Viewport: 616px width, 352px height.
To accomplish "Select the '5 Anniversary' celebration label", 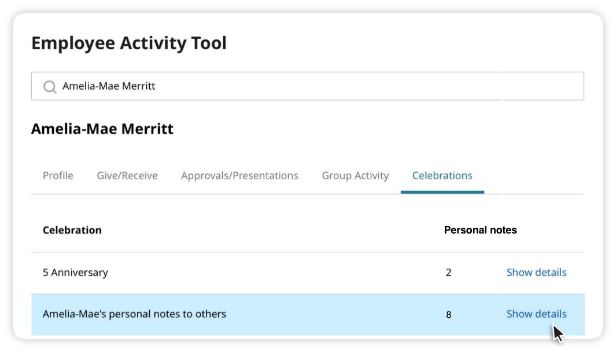I will pos(75,272).
